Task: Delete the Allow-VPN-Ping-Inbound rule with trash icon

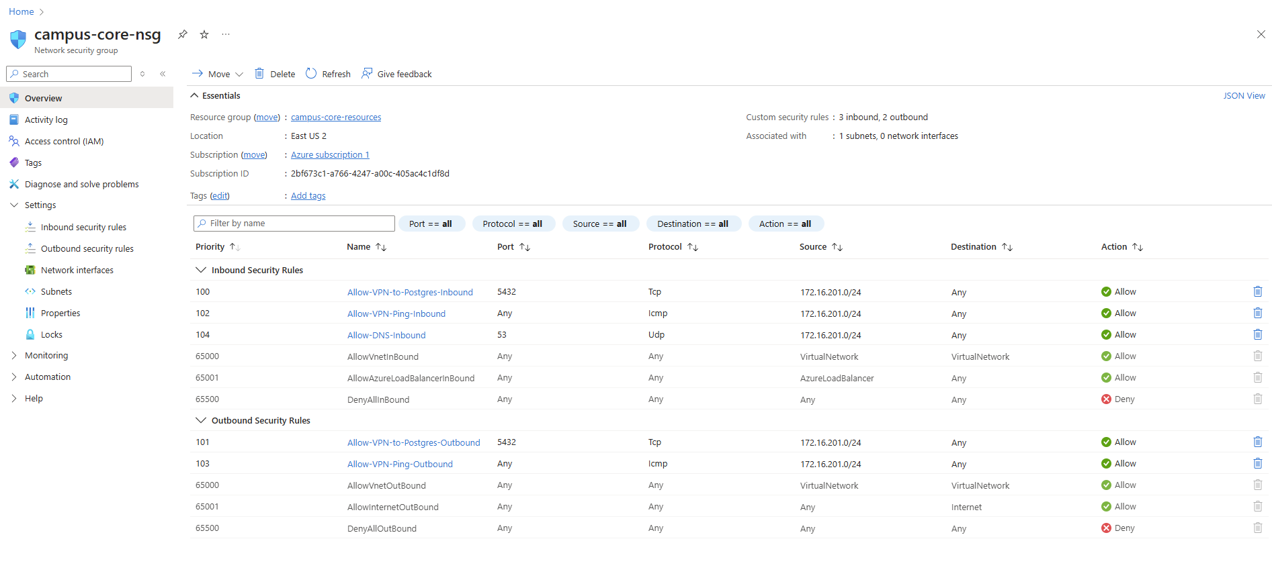Action: coord(1257,313)
